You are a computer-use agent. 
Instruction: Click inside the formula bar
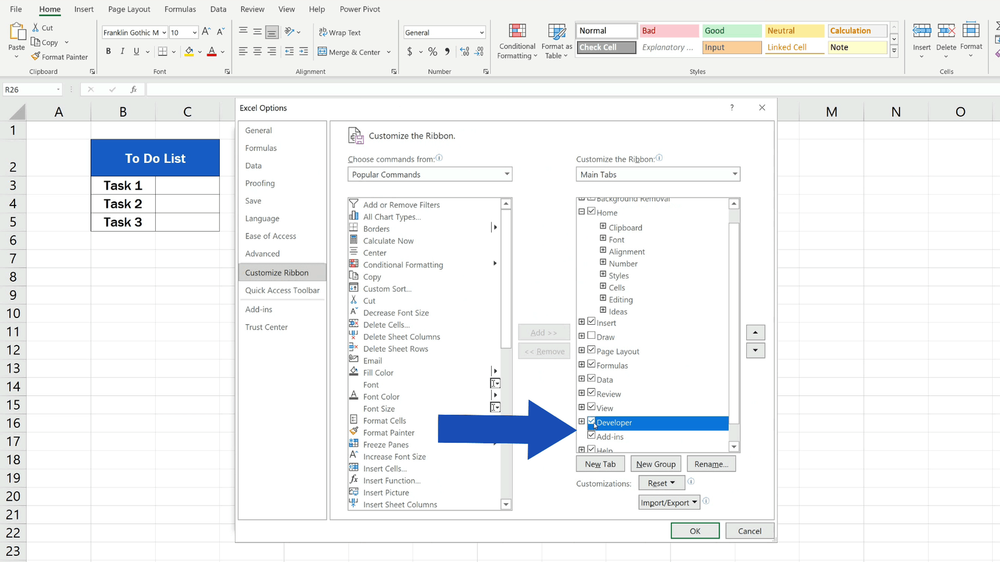(365, 89)
